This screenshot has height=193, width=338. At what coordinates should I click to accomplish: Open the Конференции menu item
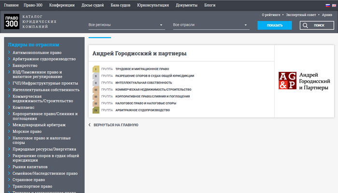click(62, 5)
